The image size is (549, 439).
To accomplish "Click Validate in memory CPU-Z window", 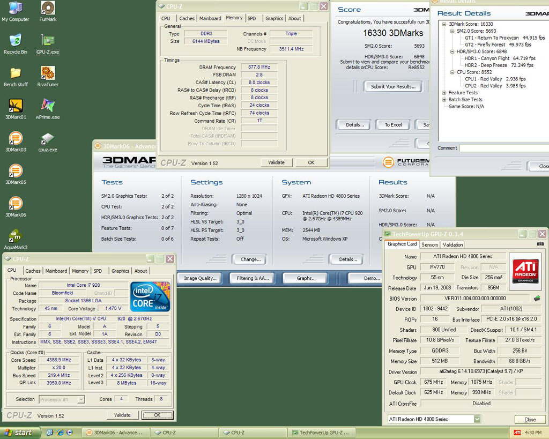I will [x=276, y=162].
